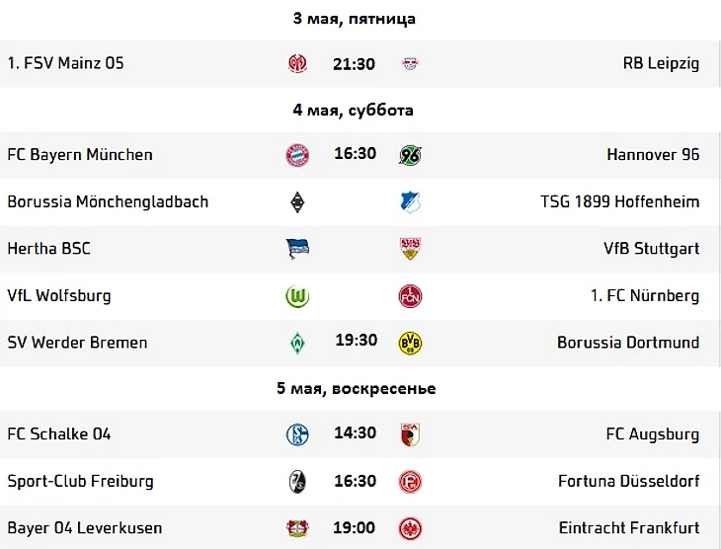Screen dimensions: 721x549
Task: Click the SV Werder Bremen crest
Action: [296, 343]
